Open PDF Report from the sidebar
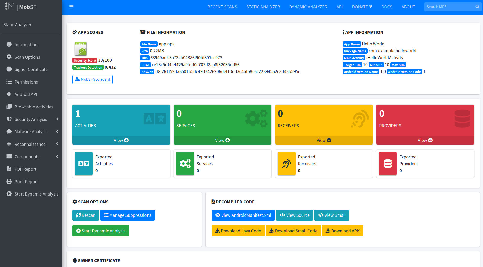The width and height of the screenshot is (483, 267). 25,169
